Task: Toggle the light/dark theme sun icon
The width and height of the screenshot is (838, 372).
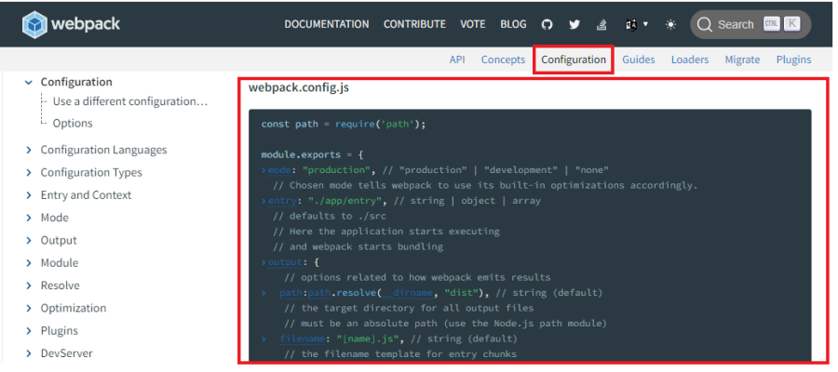Action: click(x=670, y=24)
